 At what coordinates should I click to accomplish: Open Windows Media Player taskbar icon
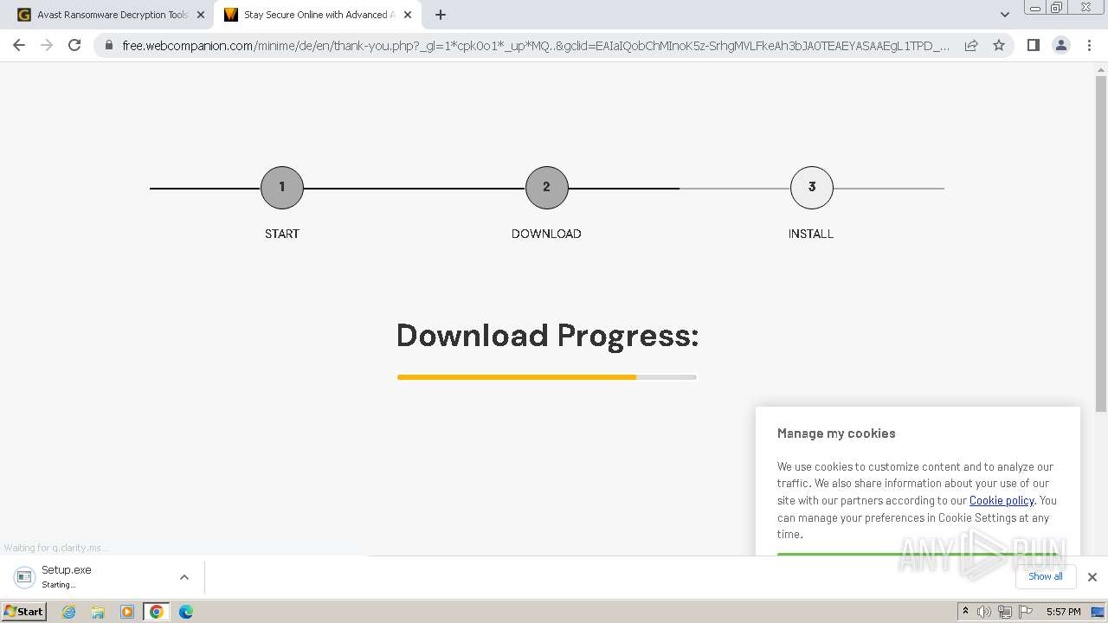click(127, 612)
